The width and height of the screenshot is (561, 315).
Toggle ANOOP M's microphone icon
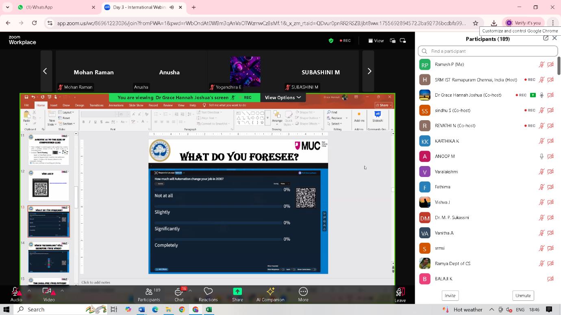pyautogui.click(x=541, y=156)
